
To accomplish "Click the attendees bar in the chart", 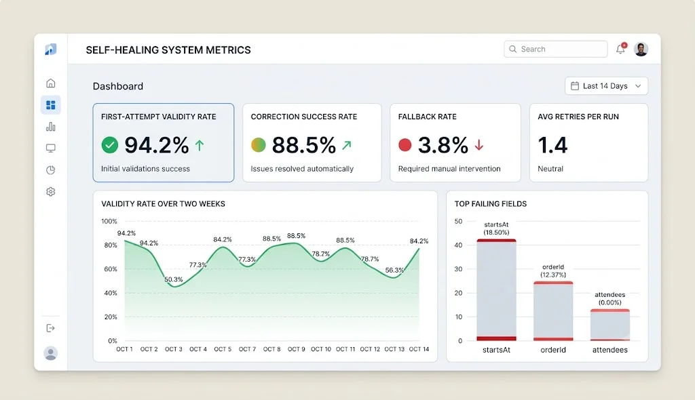I will point(610,325).
